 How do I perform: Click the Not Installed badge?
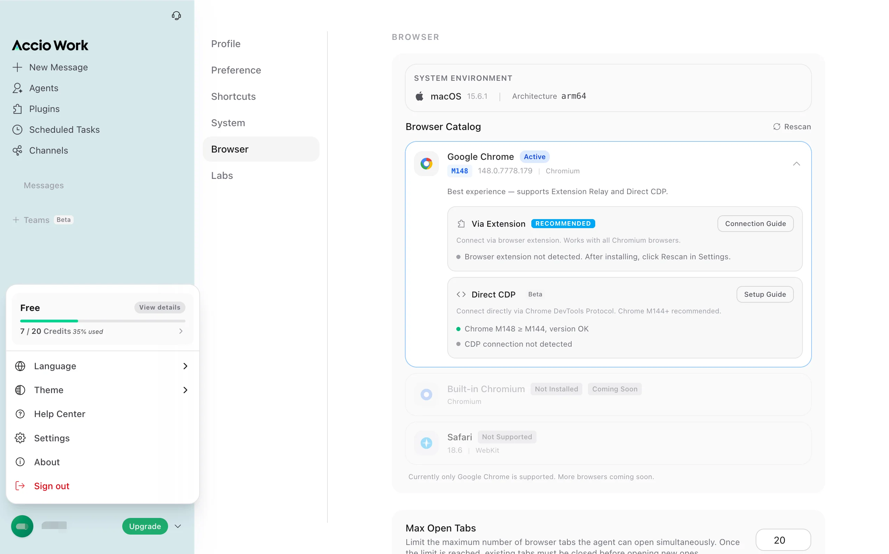coord(556,389)
